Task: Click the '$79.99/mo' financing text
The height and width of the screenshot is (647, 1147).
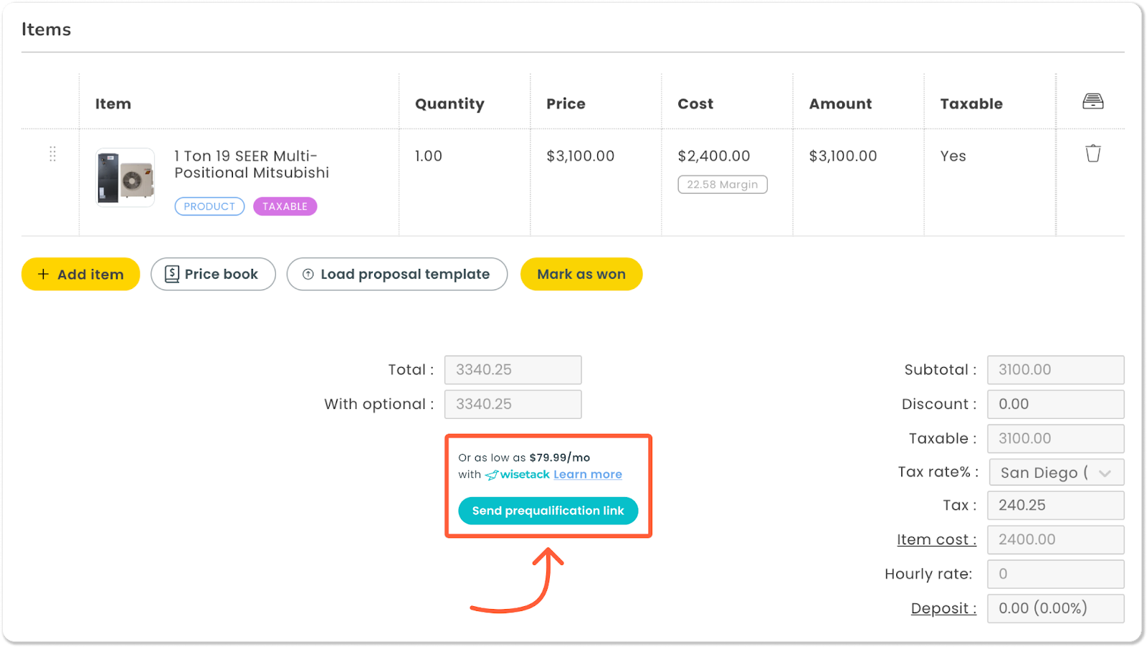Action: (x=560, y=457)
